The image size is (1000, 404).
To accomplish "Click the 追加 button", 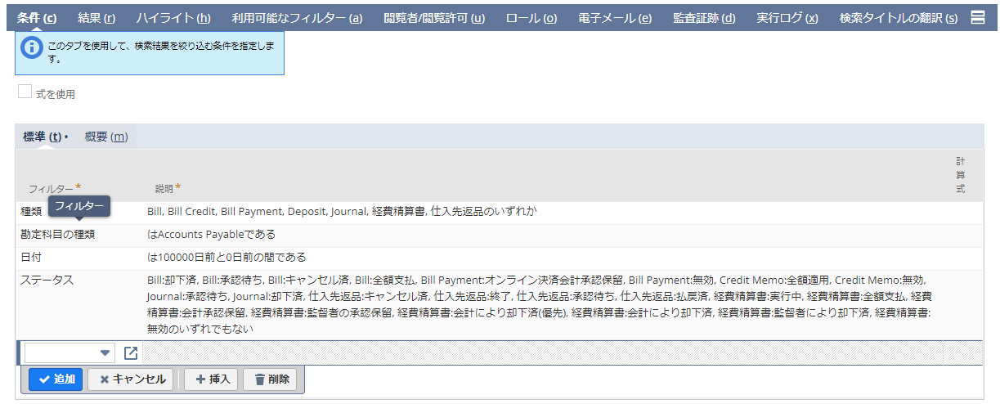I will pyautogui.click(x=56, y=379).
